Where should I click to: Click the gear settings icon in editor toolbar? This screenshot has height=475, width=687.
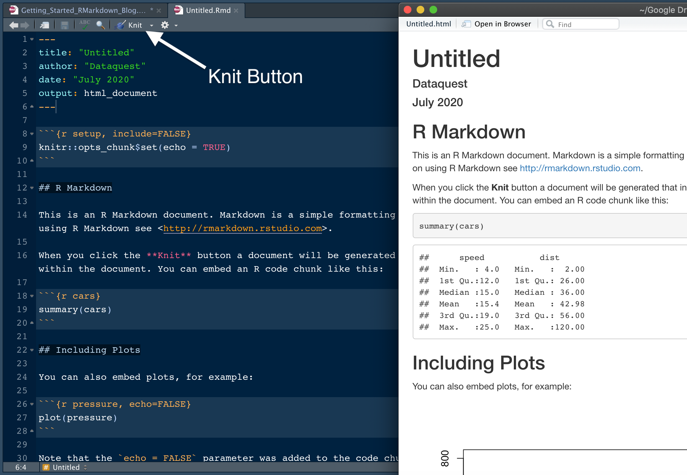(165, 25)
